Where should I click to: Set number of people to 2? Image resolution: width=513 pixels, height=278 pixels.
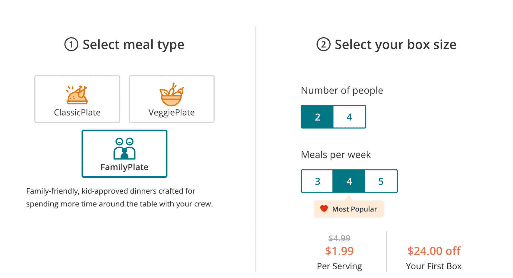point(317,117)
